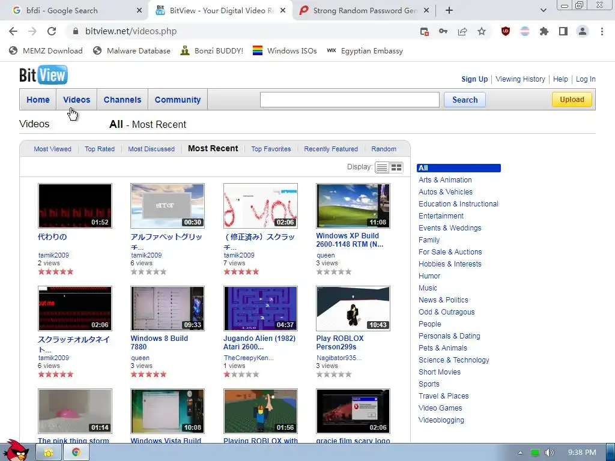Select the Top Rated tab
Image resolution: width=615 pixels, height=461 pixels.
pyautogui.click(x=100, y=149)
